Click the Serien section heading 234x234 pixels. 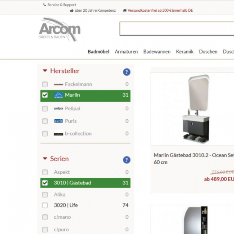point(59,159)
